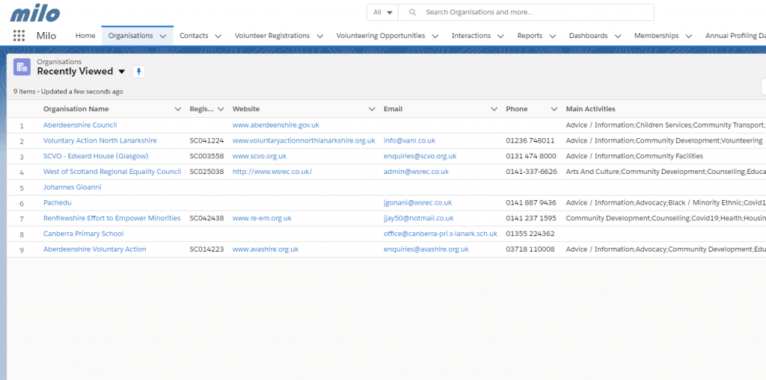Expand the Memberships tab chevron
The image size is (766, 380).
pos(689,36)
